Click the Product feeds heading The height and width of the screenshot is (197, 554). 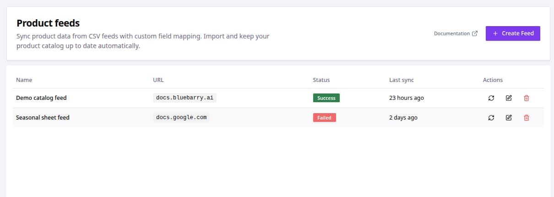[48, 23]
